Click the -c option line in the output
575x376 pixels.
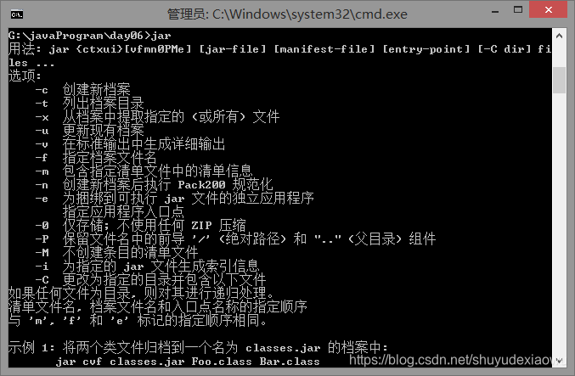pyautogui.click(x=82, y=89)
